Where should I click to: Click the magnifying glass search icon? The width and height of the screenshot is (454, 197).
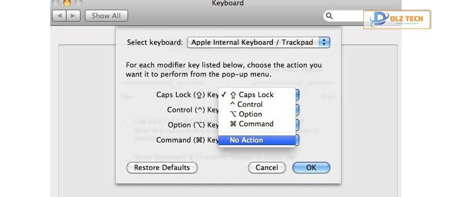[329, 16]
